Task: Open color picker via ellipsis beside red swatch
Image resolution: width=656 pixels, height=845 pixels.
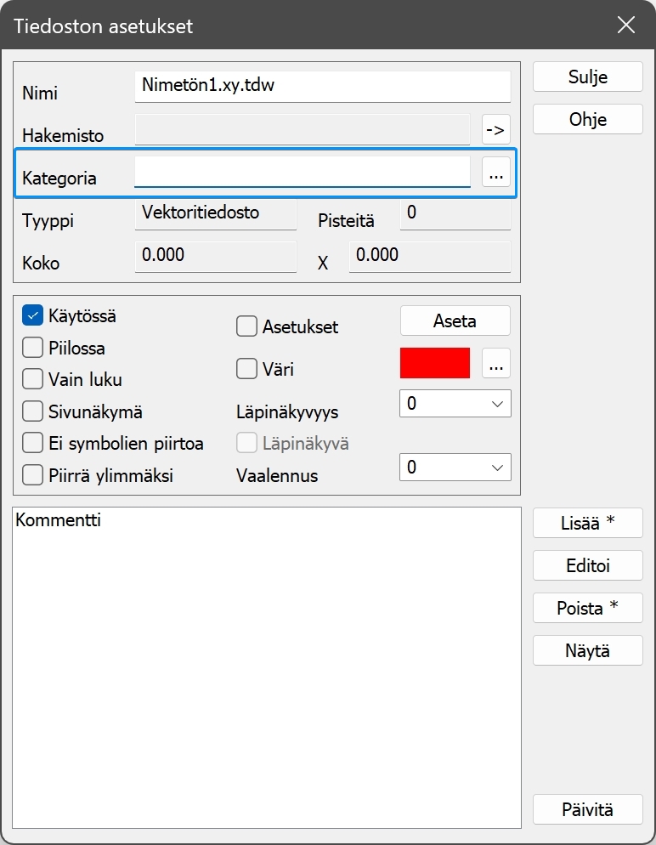Action: click(496, 363)
